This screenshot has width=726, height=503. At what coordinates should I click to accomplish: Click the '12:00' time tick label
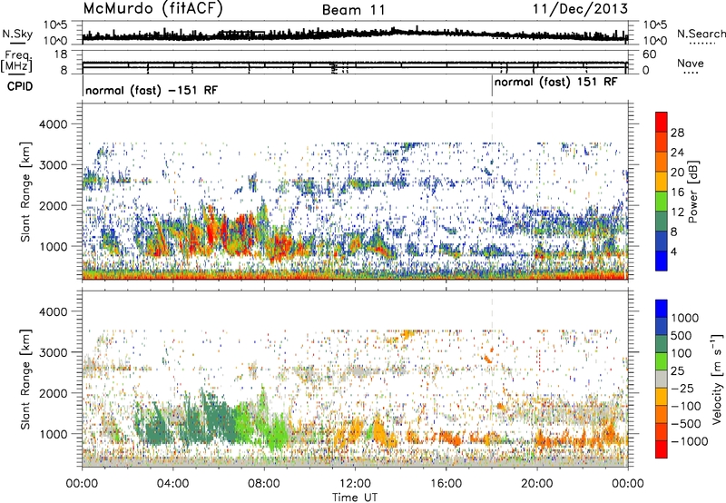(355, 484)
